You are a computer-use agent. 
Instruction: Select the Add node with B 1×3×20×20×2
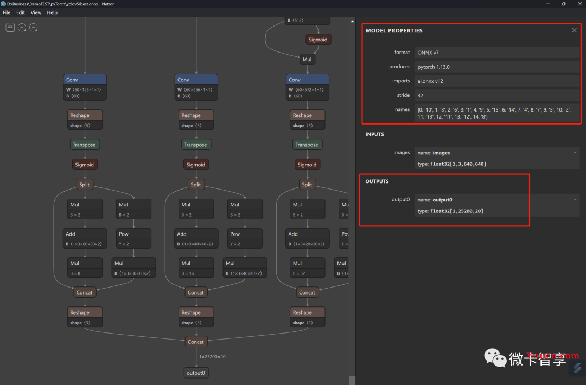[x=308, y=238]
